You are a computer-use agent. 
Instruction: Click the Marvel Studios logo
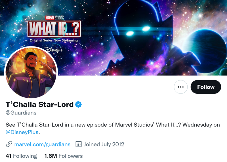pyautogui.click(x=54, y=18)
